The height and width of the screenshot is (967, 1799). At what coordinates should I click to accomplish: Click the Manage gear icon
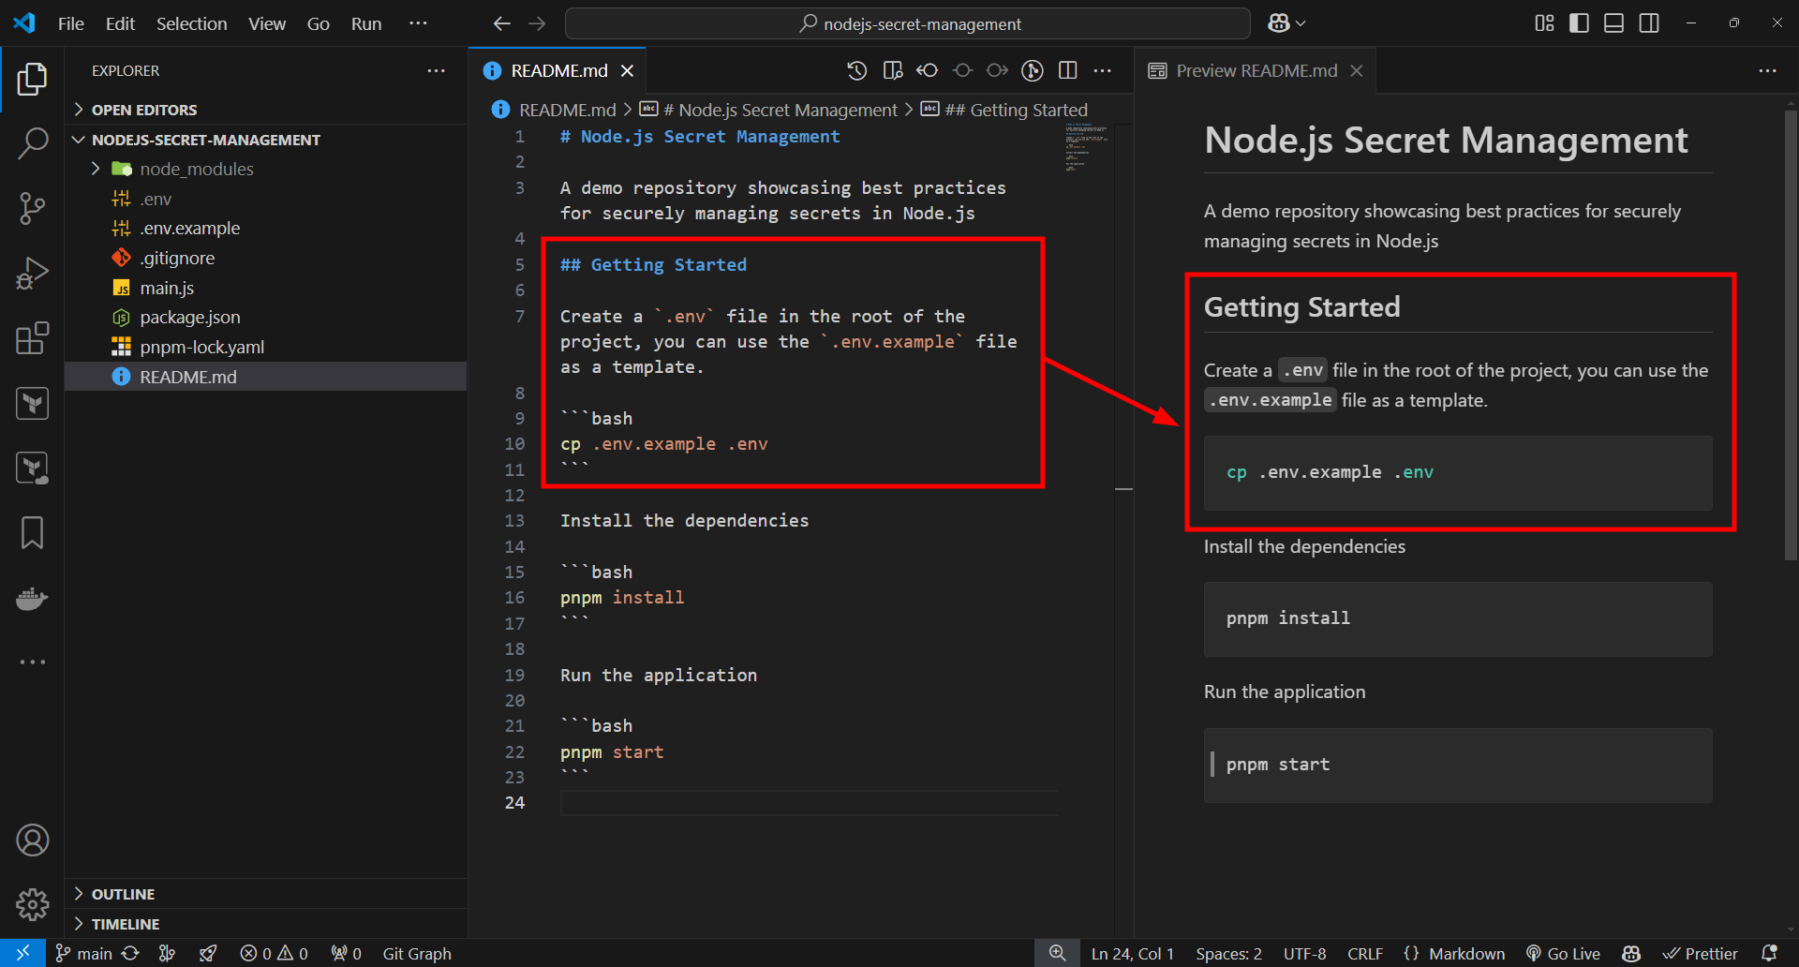click(33, 904)
